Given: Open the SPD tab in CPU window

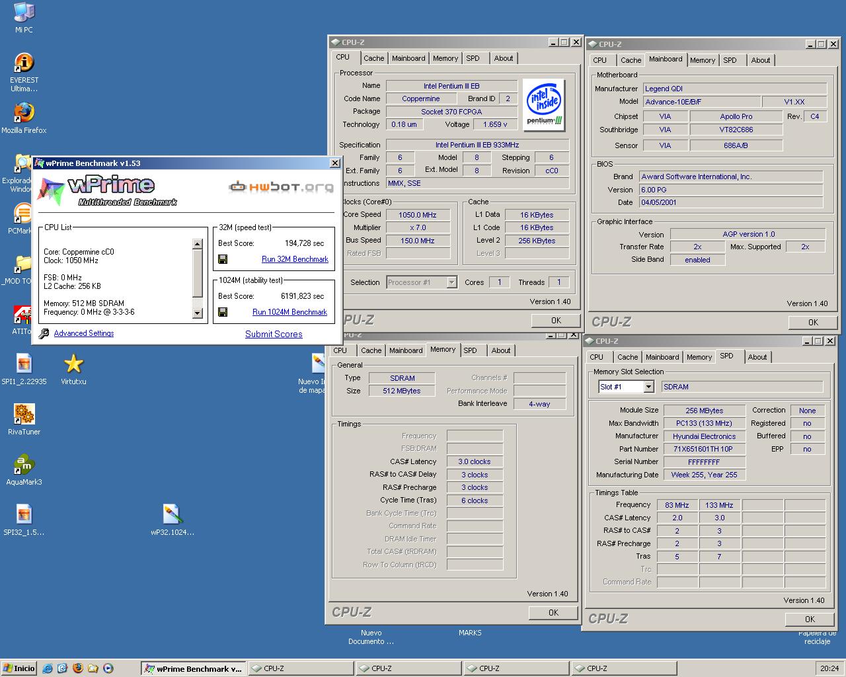Looking at the screenshot, I should (x=473, y=58).
